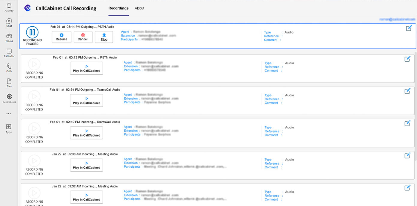Click completed play circle for 09:32 AM recording

click(x=34, y=193)
